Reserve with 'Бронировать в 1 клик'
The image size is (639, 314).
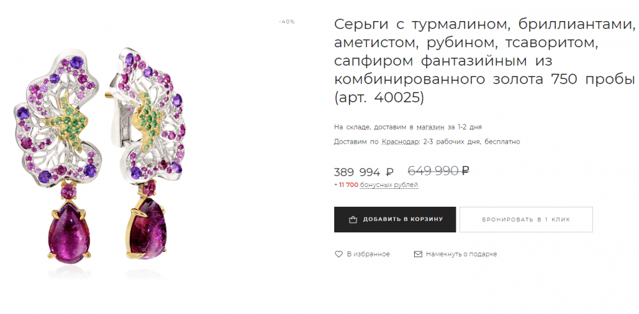526,220
